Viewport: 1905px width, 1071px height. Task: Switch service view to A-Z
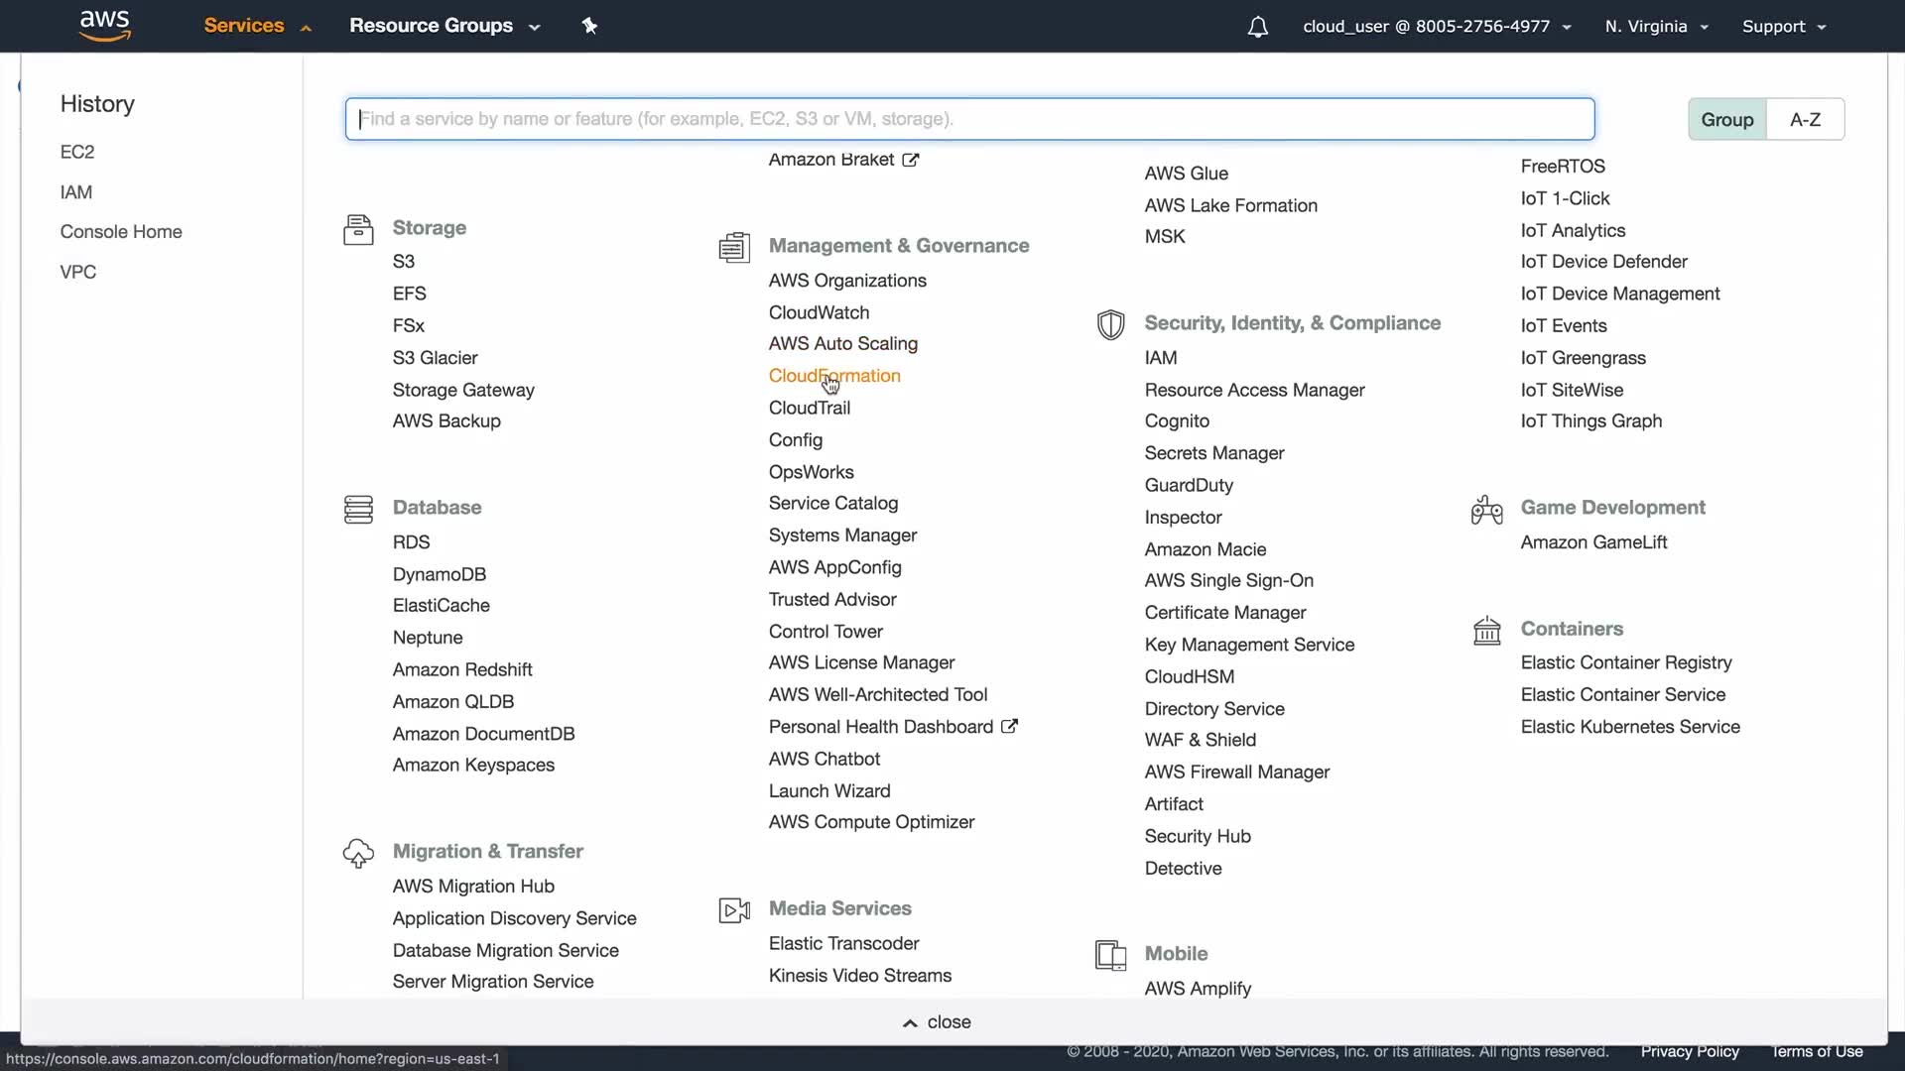tap(1804, 119)
